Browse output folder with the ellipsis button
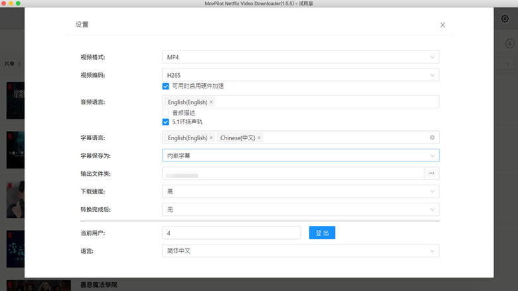Screen dimensions: 518x291 432,173
